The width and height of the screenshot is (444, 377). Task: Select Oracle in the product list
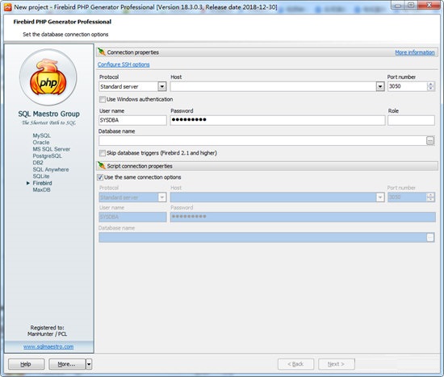click(x=41, y=143)
